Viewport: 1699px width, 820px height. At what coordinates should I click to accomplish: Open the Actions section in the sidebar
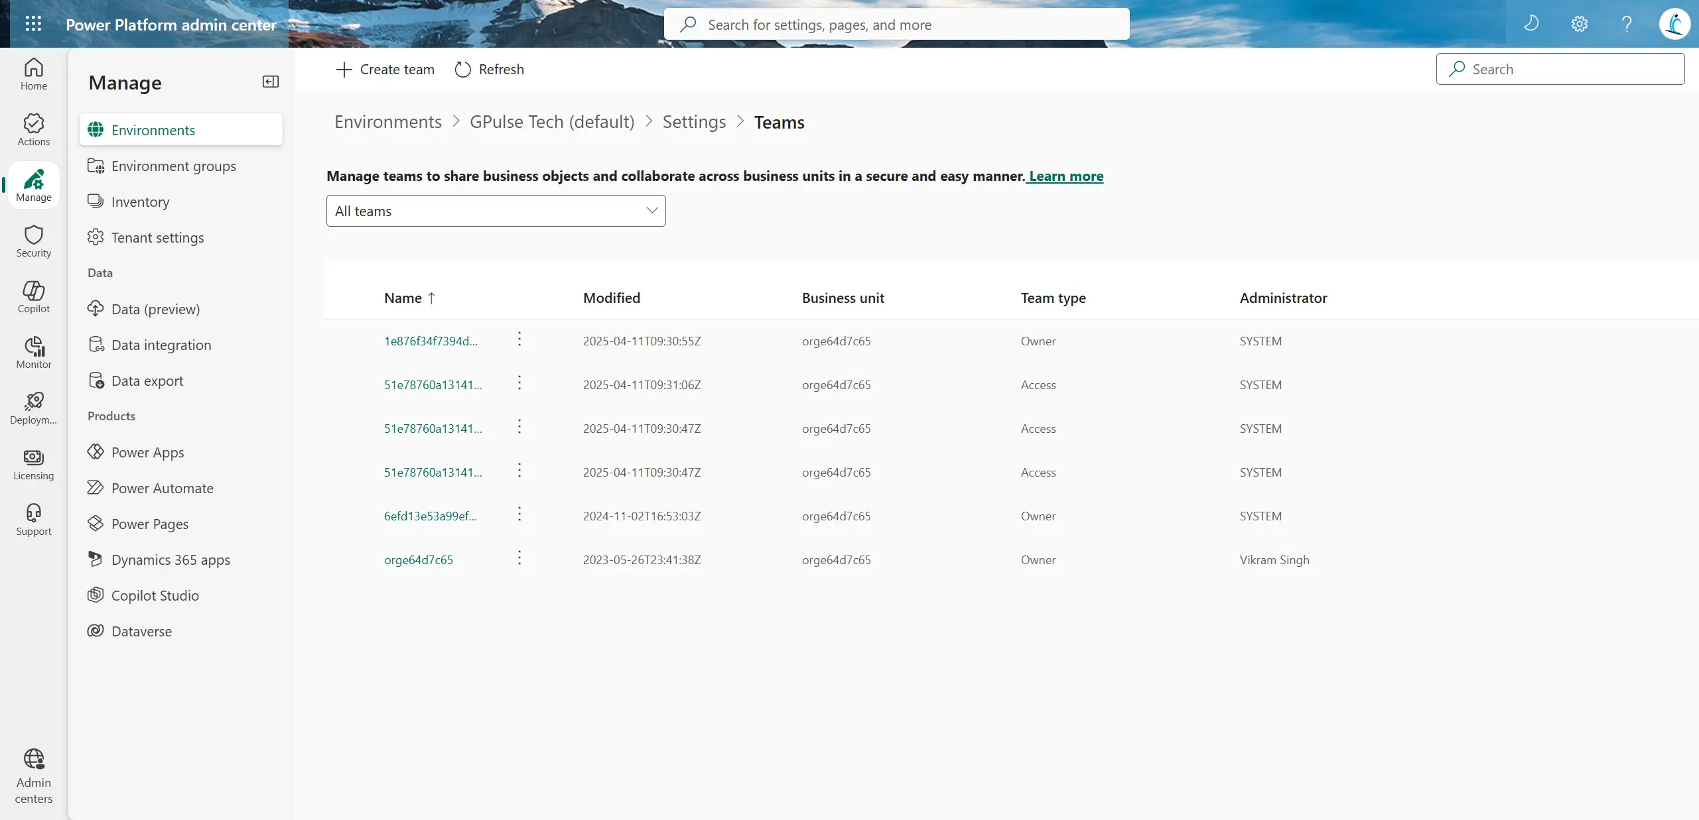click(x=33, y=129)
